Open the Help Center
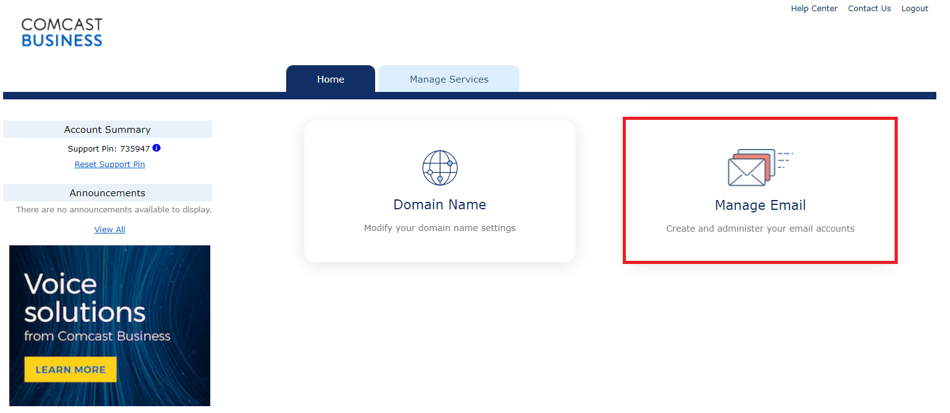This screenshot has width=950, height=413. coord(814,8)
